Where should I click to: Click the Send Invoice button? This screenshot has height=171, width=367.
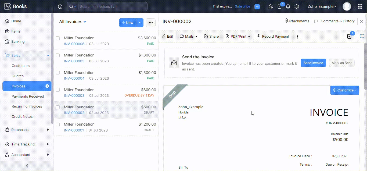313,63
